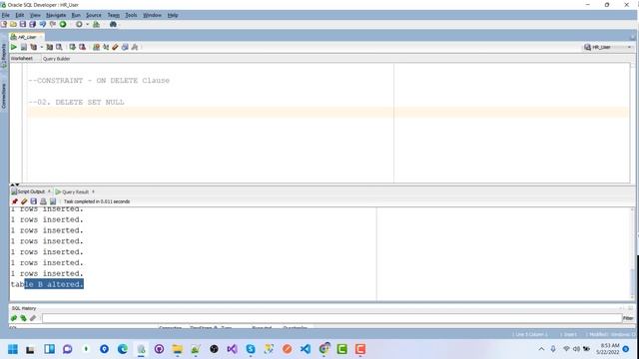Screen dimensions: 639x359
Task: Open the Help menu
Action: (173, 15)
